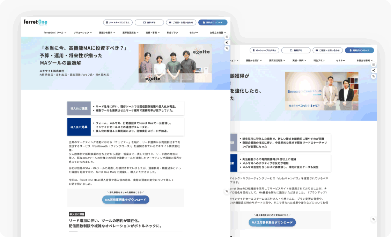Expand お役立ち情報 menu on the Benesse page

pos(364,60)
